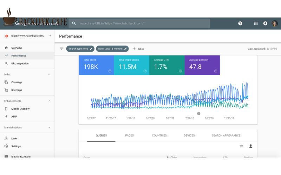
Task: Click the Last updated: 1/19/19 text
Action: [262, 49]
